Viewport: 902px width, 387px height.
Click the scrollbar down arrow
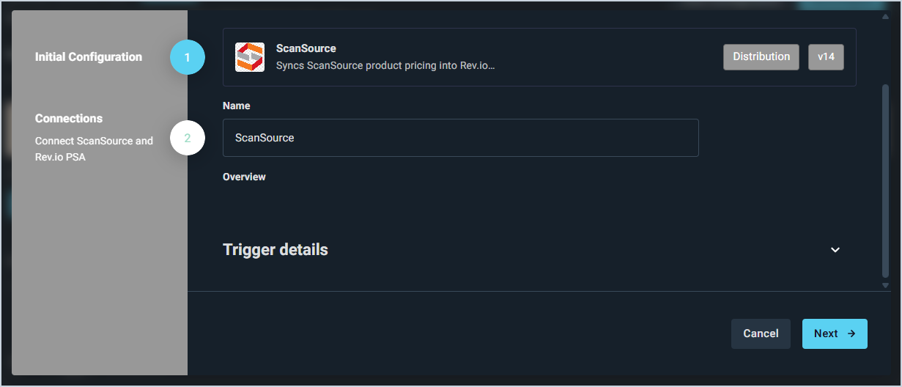pos(885,285)
